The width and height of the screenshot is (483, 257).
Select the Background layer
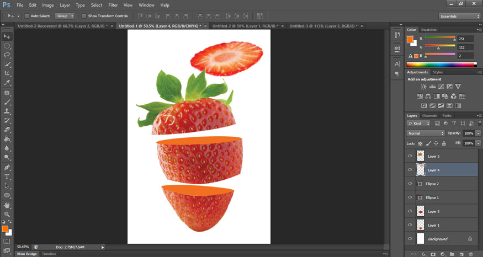pyautogui.click(x=437, y=239)
